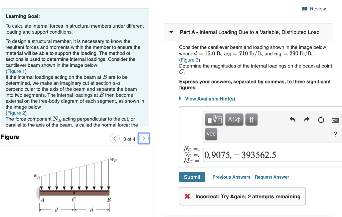
Task: Expand View Available Hint(s)
Action: (210, 99)
